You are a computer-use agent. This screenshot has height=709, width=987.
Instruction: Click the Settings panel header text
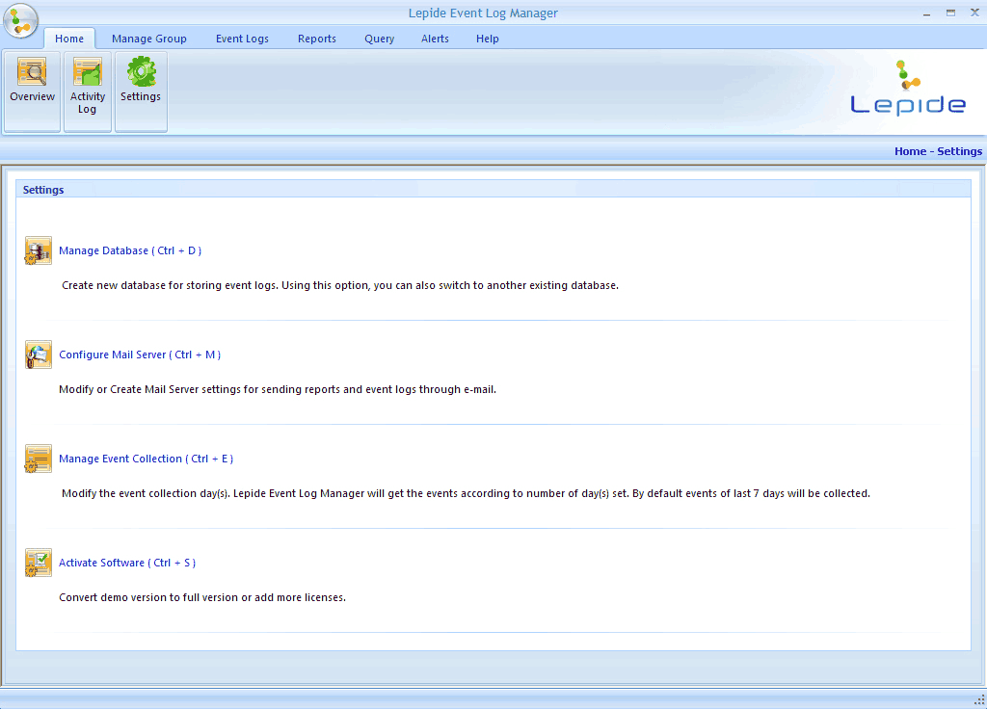43,190
